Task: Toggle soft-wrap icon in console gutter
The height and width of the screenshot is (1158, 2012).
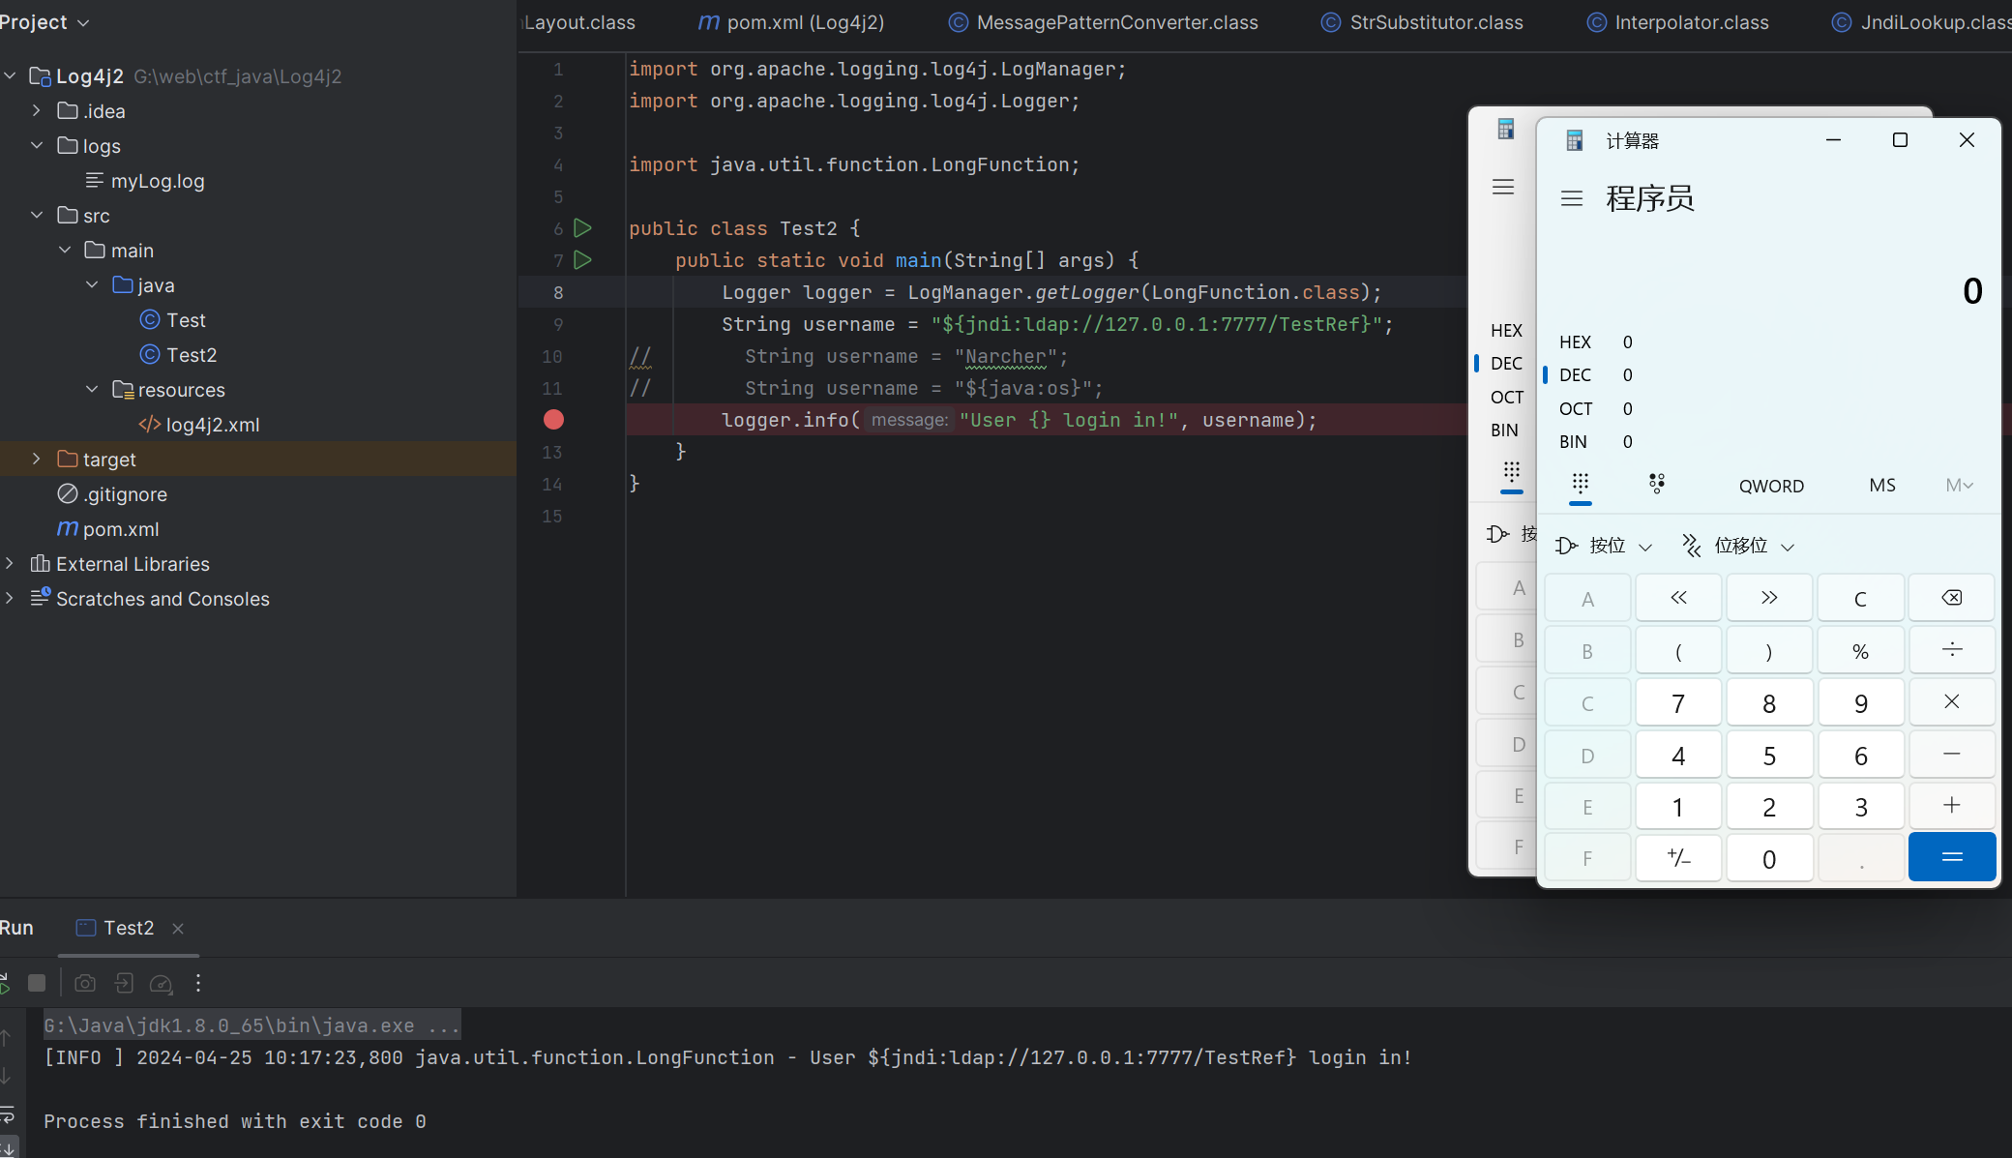Action: click(7, 1113)
